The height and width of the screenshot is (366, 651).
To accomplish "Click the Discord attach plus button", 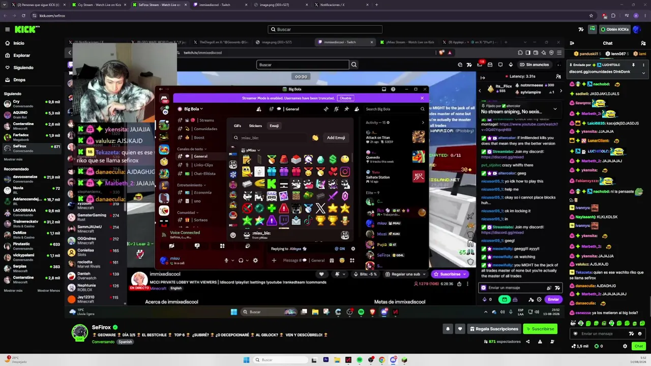I will (x=274, y=260).
